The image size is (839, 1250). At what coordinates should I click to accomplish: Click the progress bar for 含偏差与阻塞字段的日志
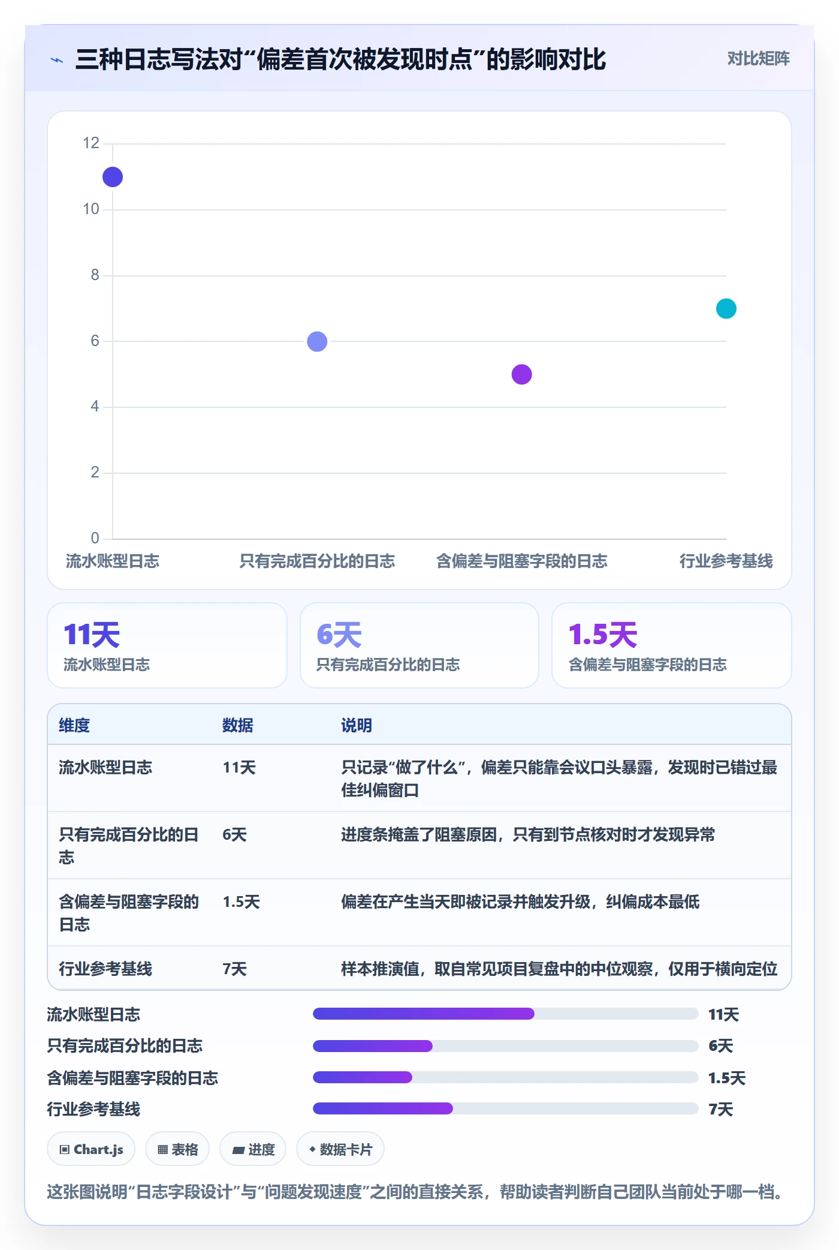coord(506,1077)
